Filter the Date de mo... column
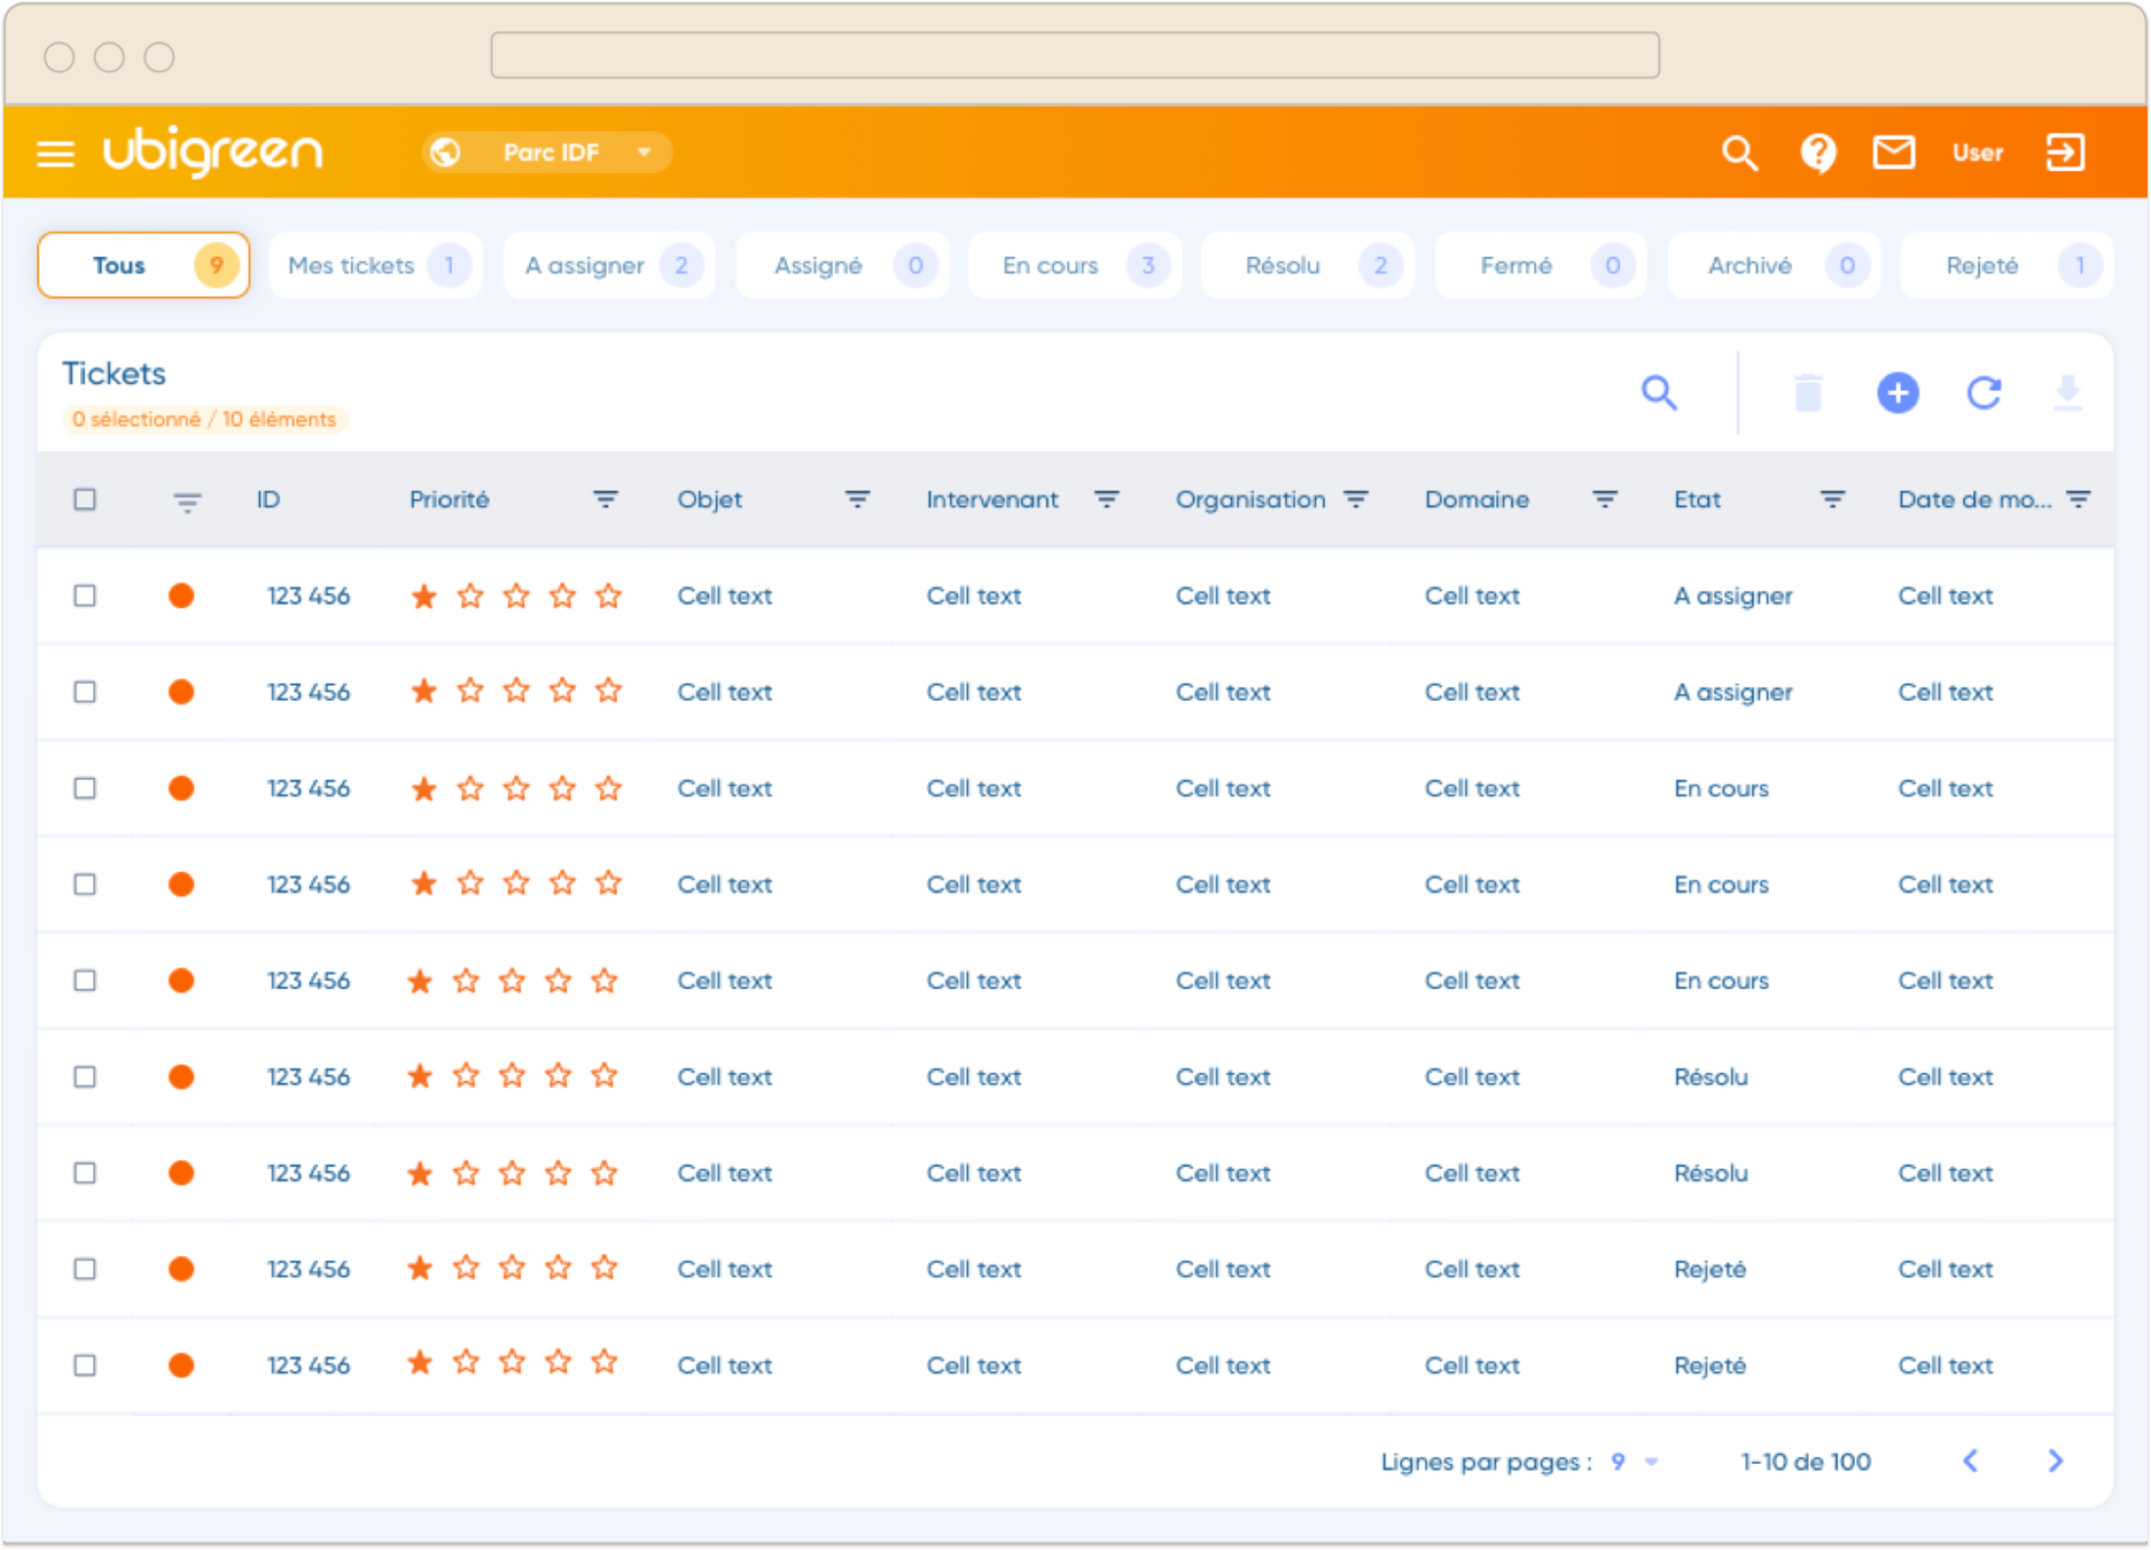Screen dimensions: 2151x1550 point(2079,499)
